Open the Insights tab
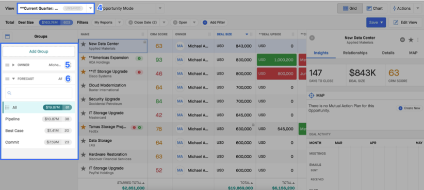This screenshot has height=190, width=424. 321,53
